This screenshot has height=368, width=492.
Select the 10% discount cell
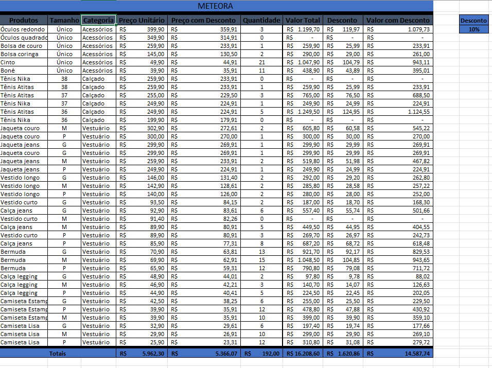[x=474, y=29]
